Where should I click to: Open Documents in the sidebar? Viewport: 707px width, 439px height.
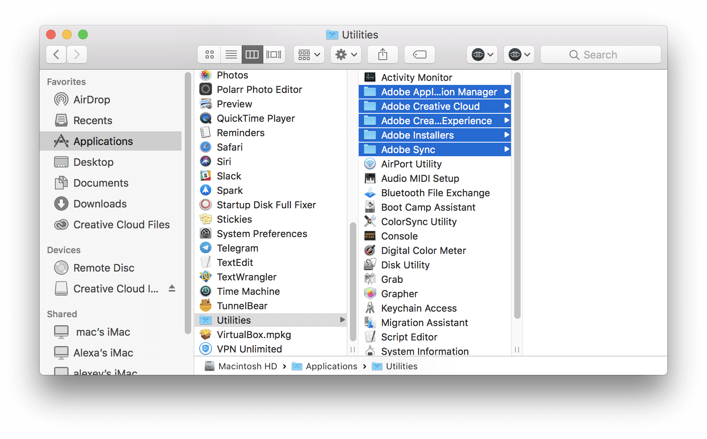click(x=111, y=183)
